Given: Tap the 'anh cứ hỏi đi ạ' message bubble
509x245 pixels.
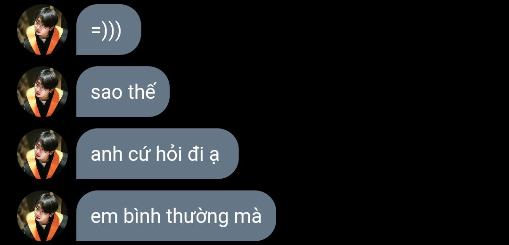Looking at the screenshot, I should click(x=157, y=154).
